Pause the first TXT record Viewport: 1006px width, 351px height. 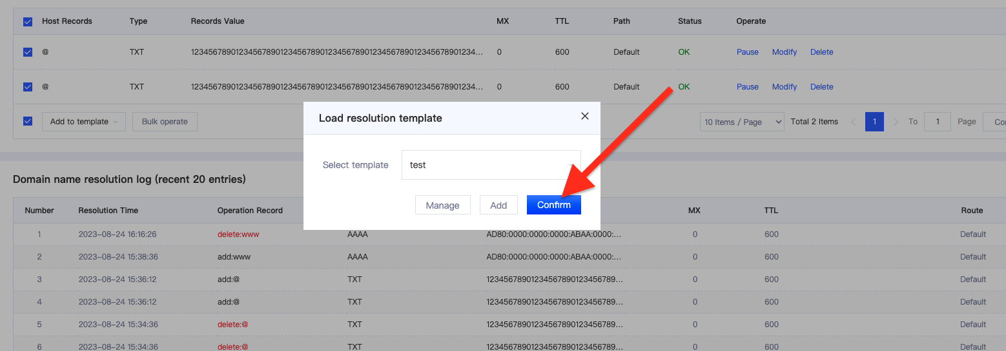point(747,52)
